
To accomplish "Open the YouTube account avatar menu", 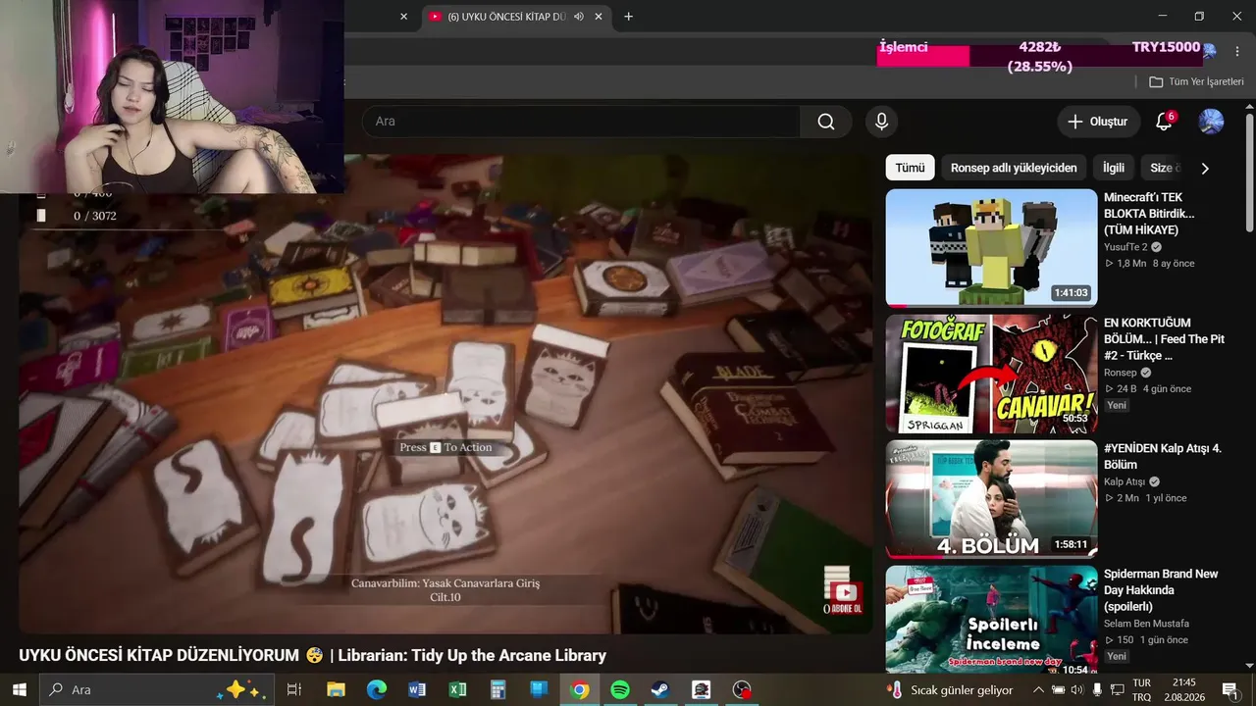I will (1211, 122).
